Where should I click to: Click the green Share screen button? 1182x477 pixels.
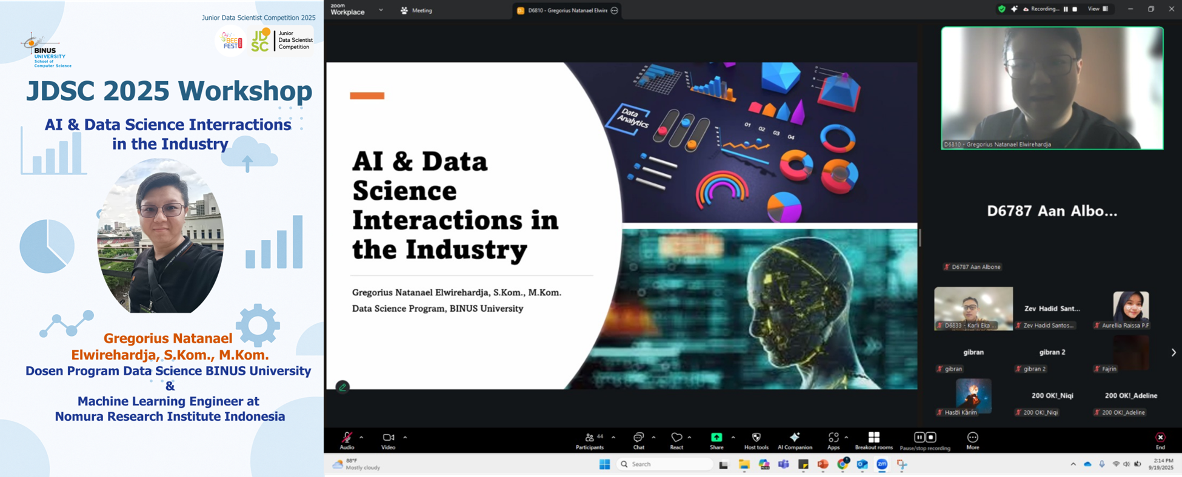tap(716, 439)
